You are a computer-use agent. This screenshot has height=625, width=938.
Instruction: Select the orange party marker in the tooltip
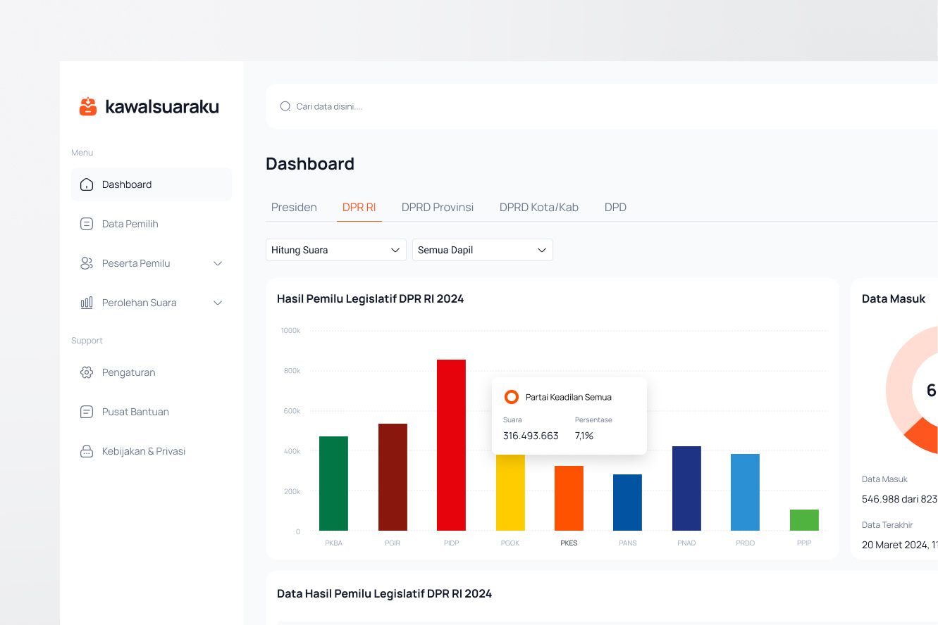(511, 396)
